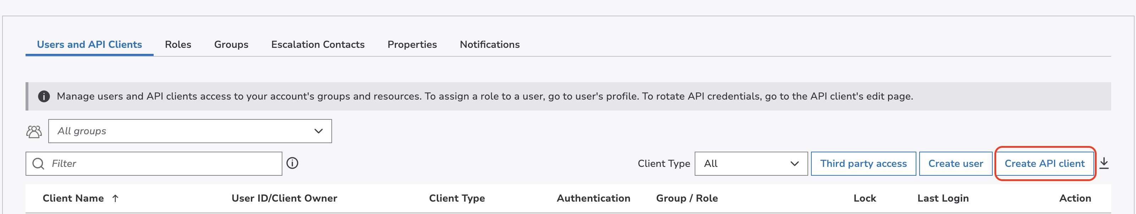
Task: Click the groups people icon
Action: pyautogui.click(x=34, y=131)
